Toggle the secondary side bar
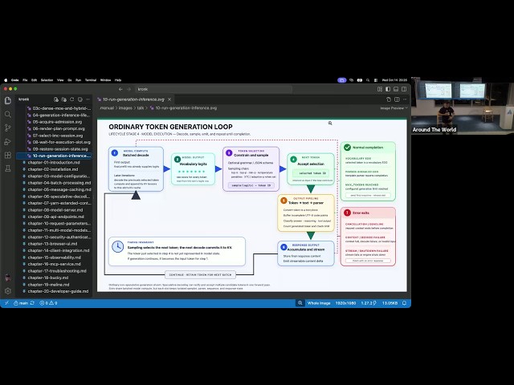The height and width of the screenshot is (385, 514). 404,89
